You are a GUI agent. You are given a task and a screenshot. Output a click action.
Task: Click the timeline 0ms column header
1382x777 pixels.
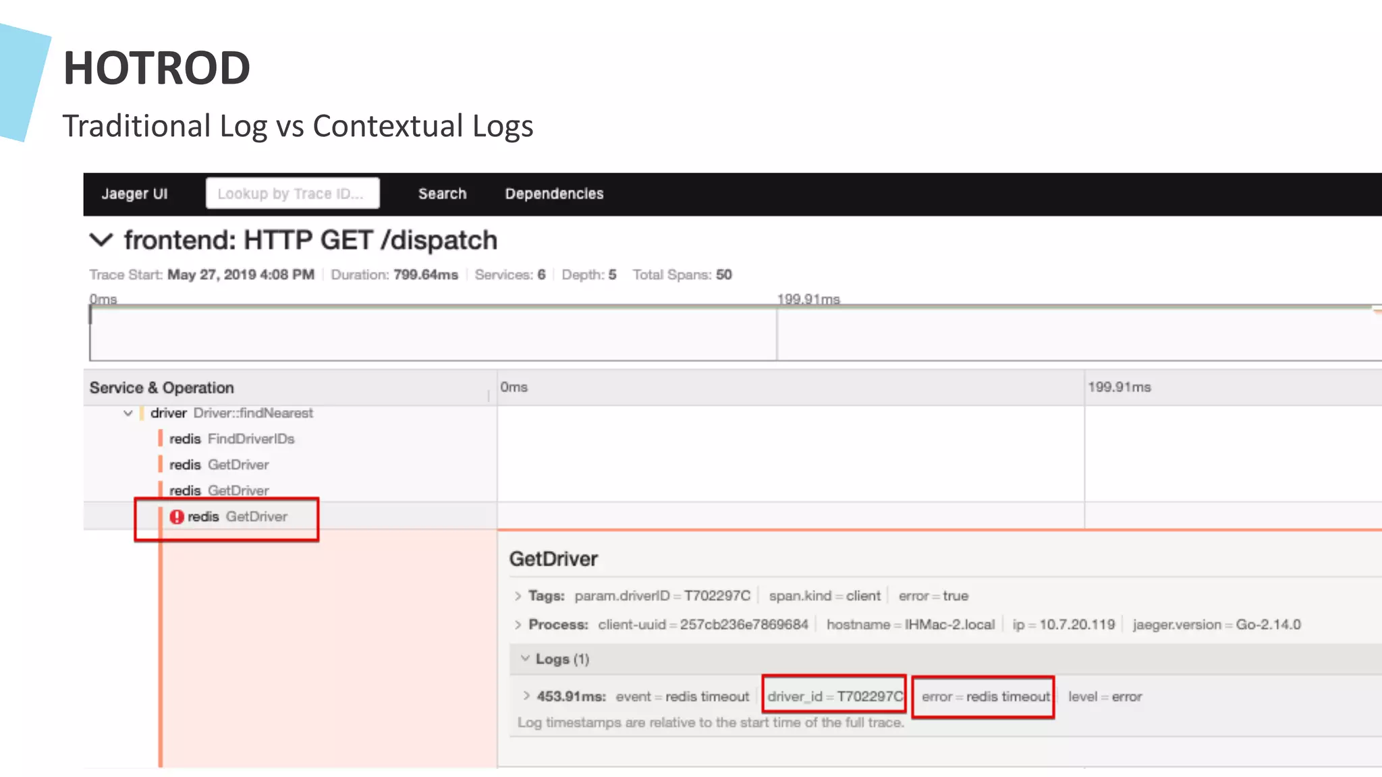click(x=514, y=387)
